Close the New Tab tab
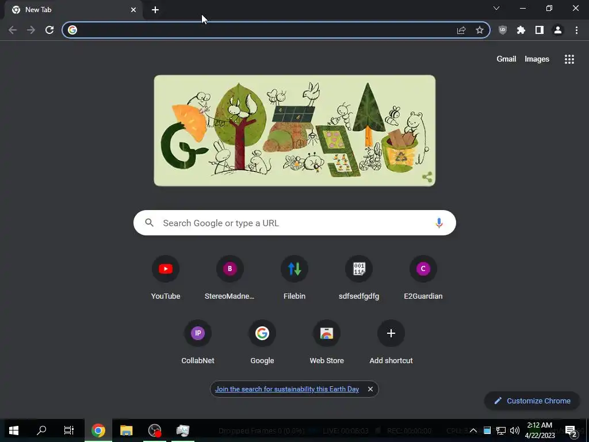589x442 pixels. click(x=133, y=10)
